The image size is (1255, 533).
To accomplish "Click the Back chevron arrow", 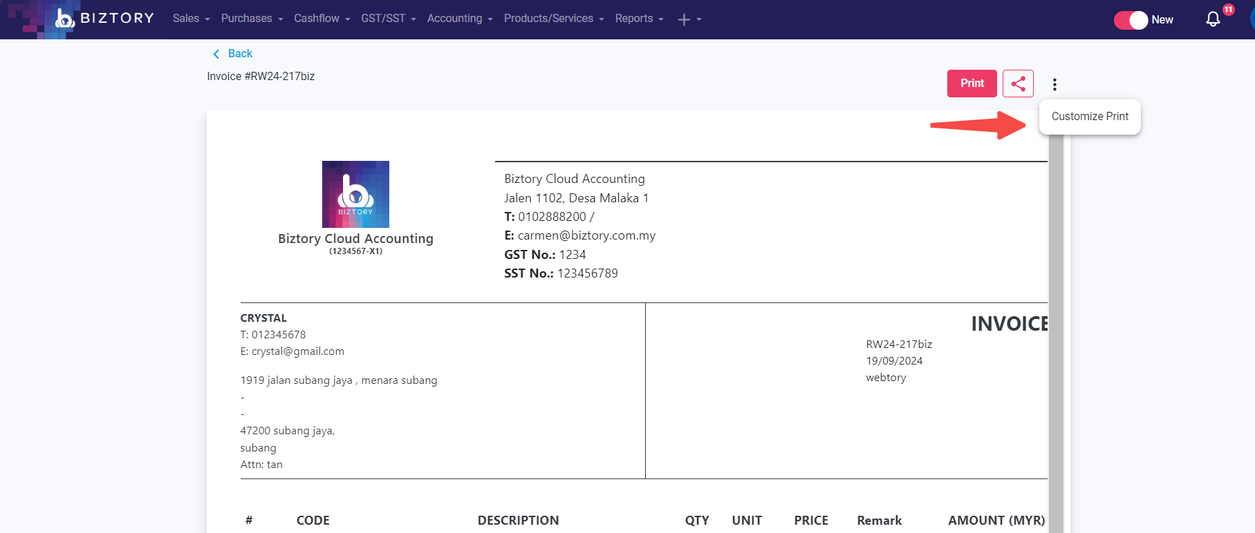I will pos(216,54).
